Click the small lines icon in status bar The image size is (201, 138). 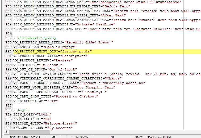54,137
